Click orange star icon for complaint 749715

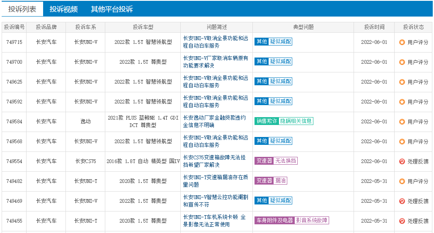pos(402,42)
